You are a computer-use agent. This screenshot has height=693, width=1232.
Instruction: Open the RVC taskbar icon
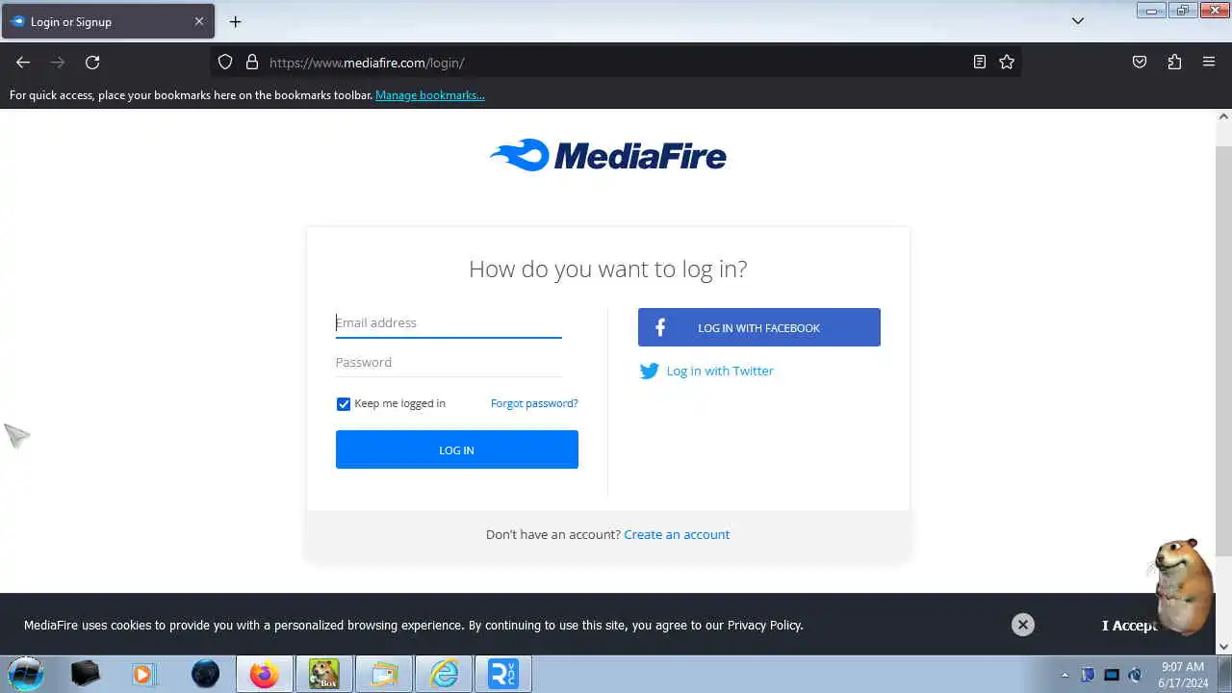point(503,674)
